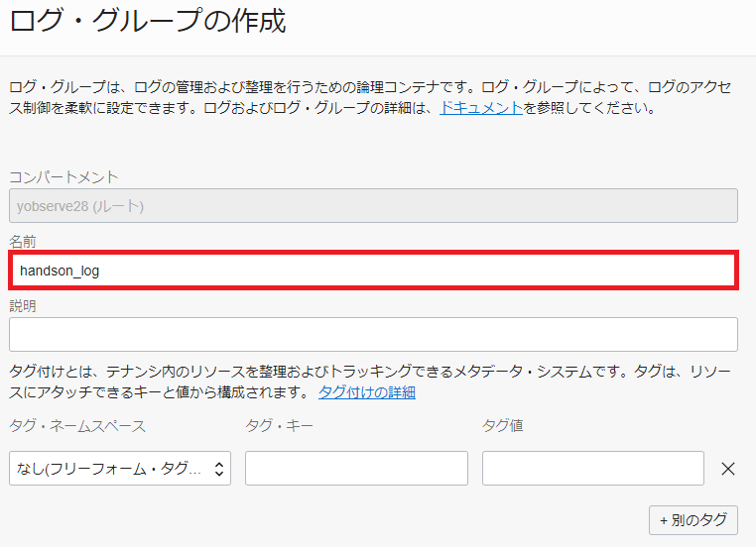756x547 pixels.
Task: Remove the tag row with the X icon
Action: coord(727,469)
